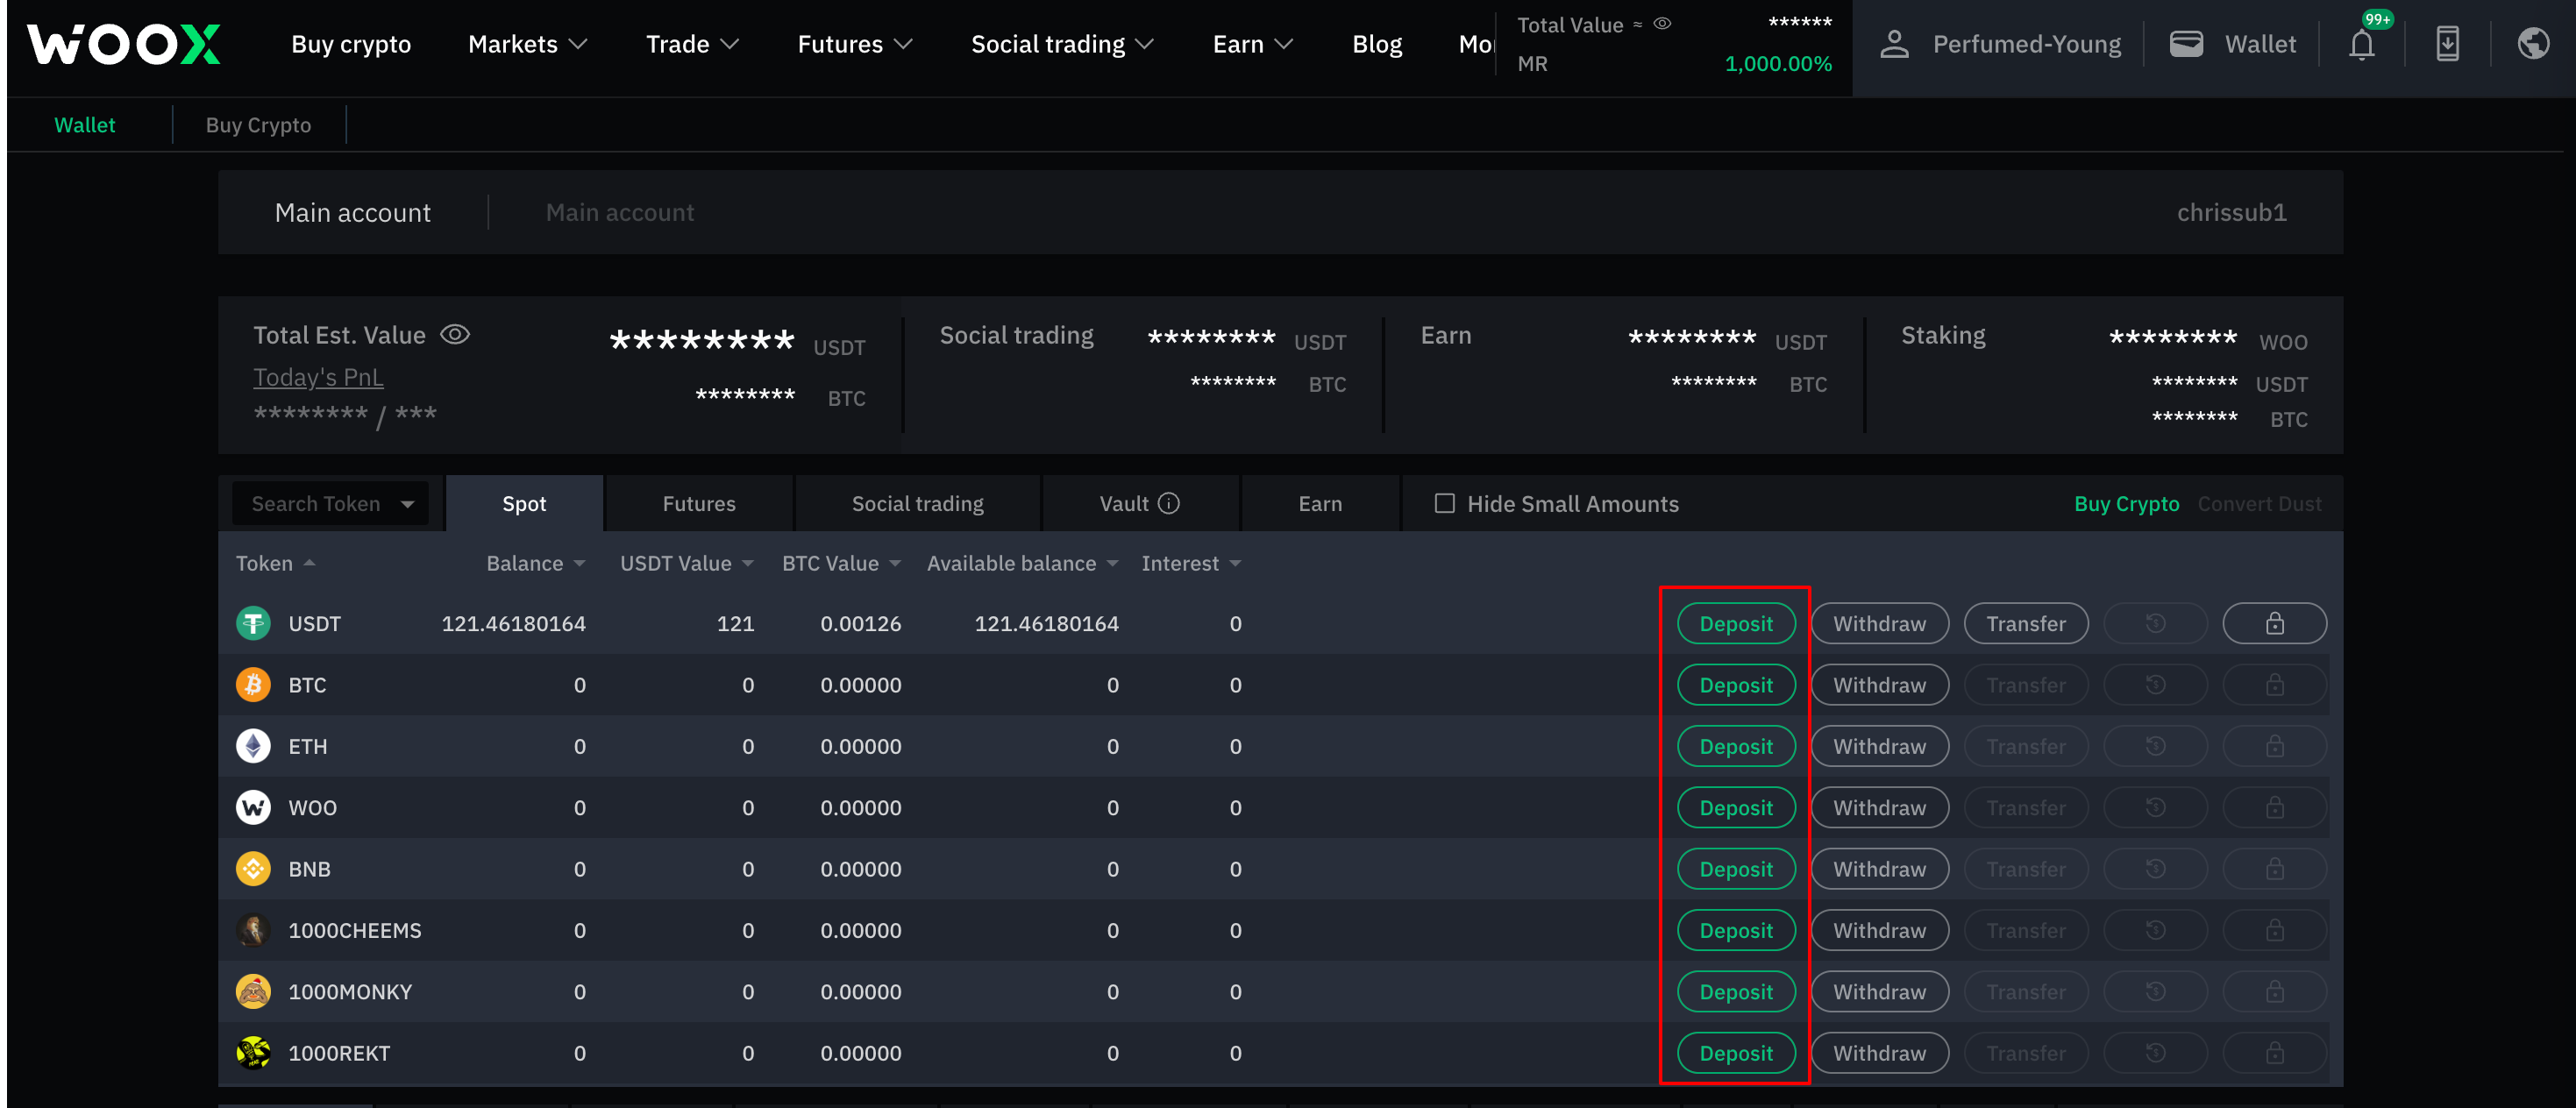Click the history icon in WOO row
The image size is (2576, 1108).
[2155, 807]
